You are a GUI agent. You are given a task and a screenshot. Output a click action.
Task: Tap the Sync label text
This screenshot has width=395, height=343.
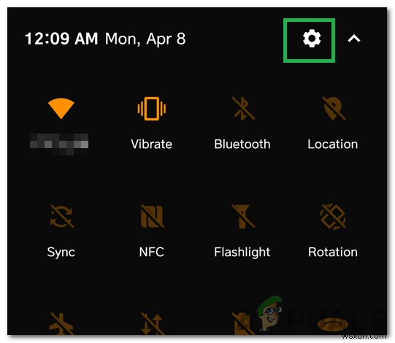[x=61, y=253]
